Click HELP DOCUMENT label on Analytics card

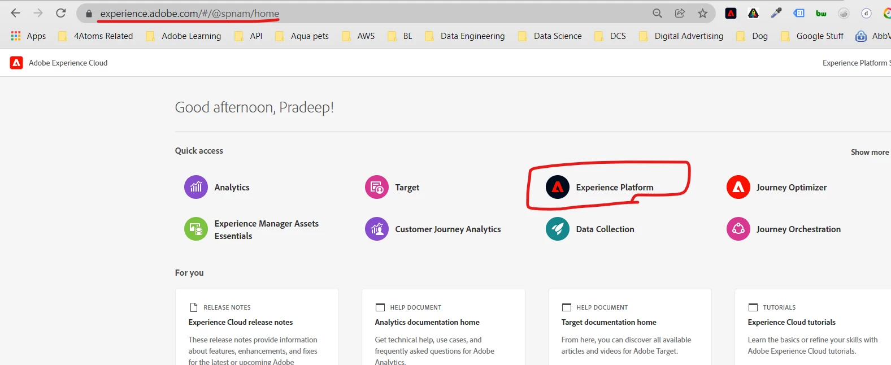coord(416,307)
